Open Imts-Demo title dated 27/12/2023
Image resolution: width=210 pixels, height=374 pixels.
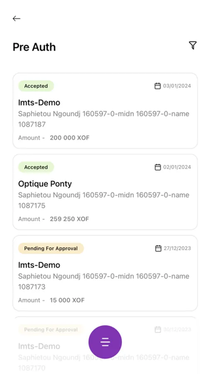39,265
